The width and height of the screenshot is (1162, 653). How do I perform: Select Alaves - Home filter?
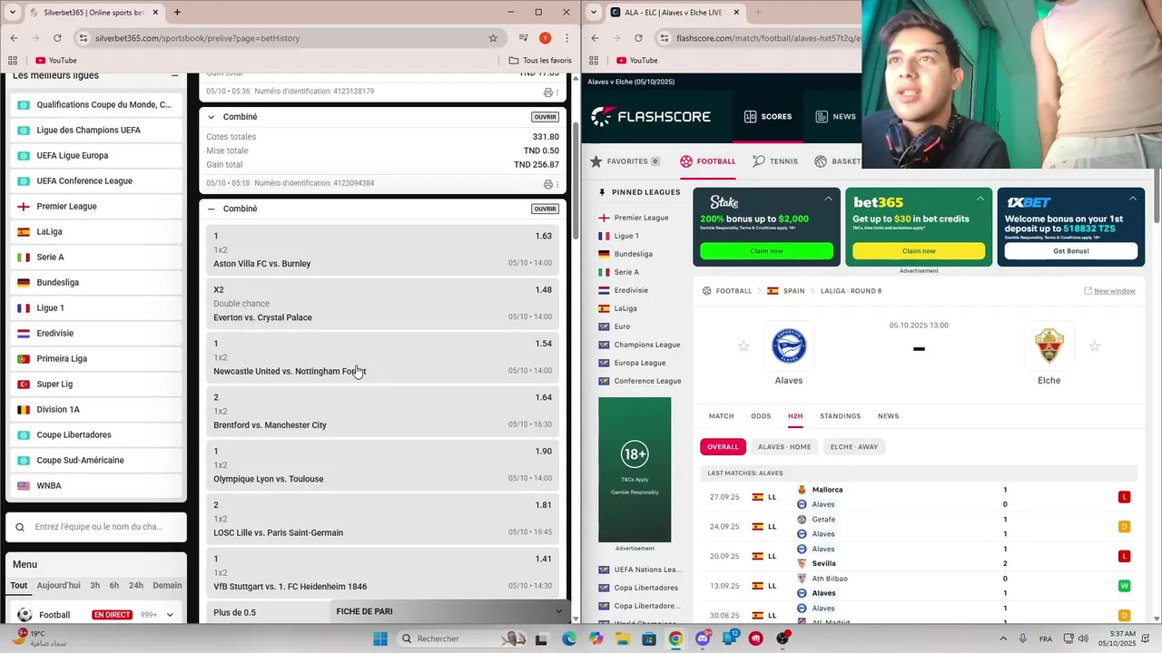[x=784, y=446]
